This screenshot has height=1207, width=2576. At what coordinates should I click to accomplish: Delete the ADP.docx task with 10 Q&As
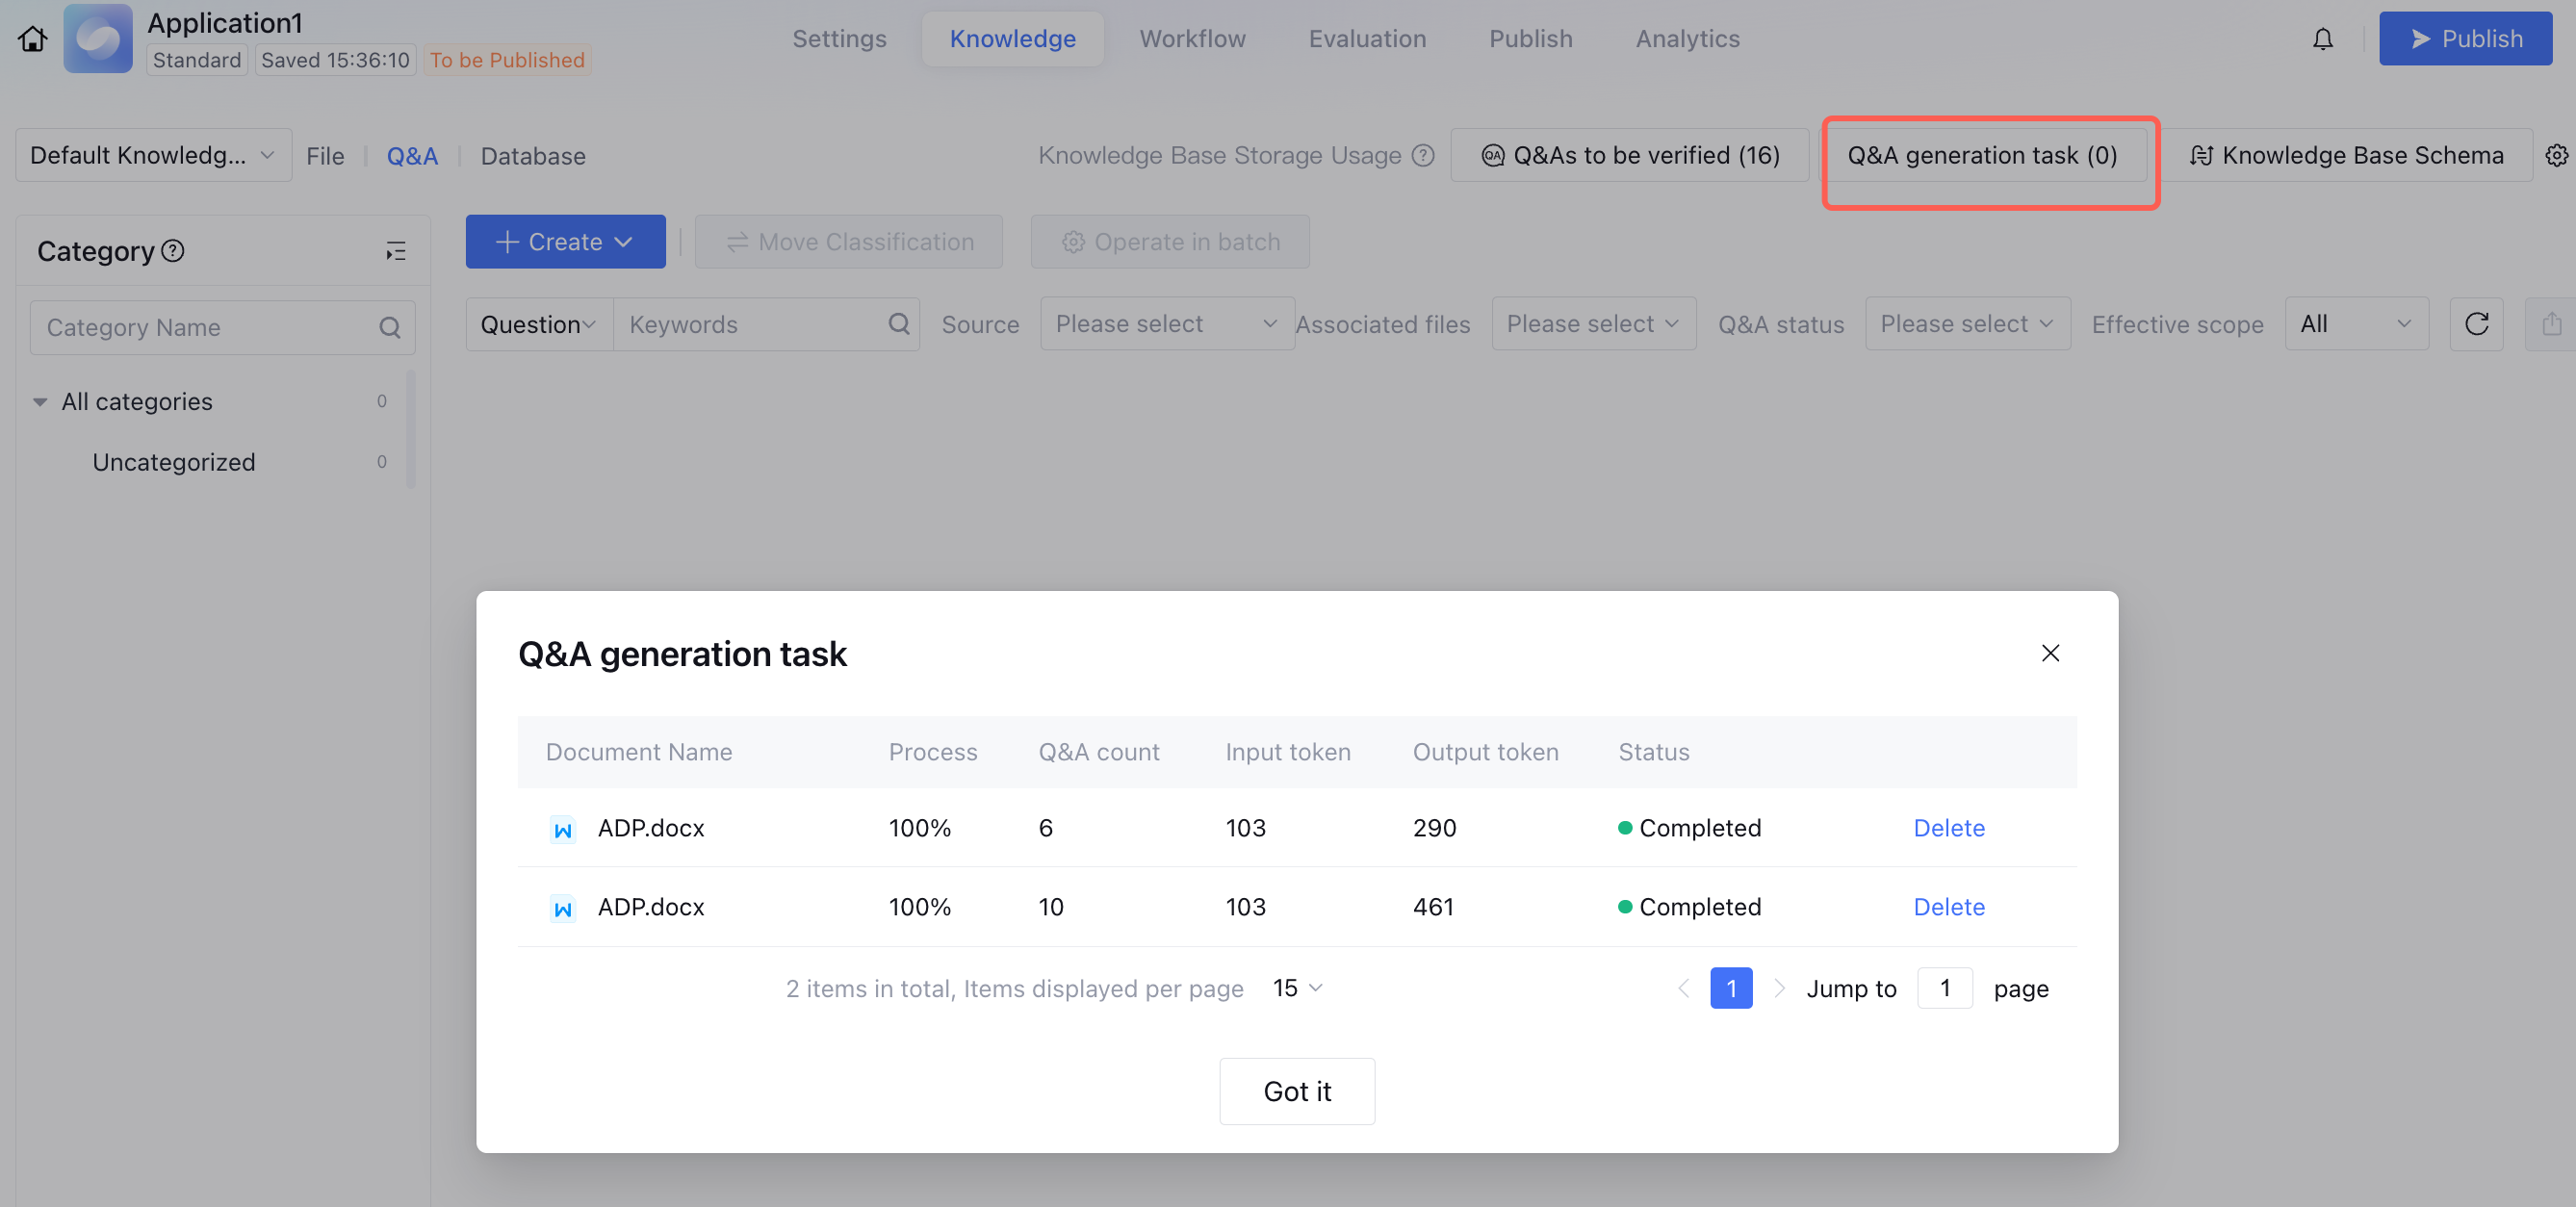tap(1948, 907)
